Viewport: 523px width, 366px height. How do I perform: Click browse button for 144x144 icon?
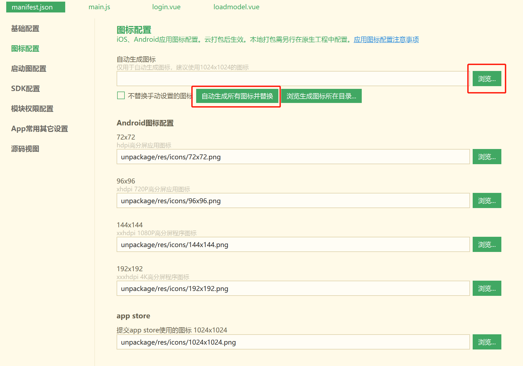[x=486, y=245]
